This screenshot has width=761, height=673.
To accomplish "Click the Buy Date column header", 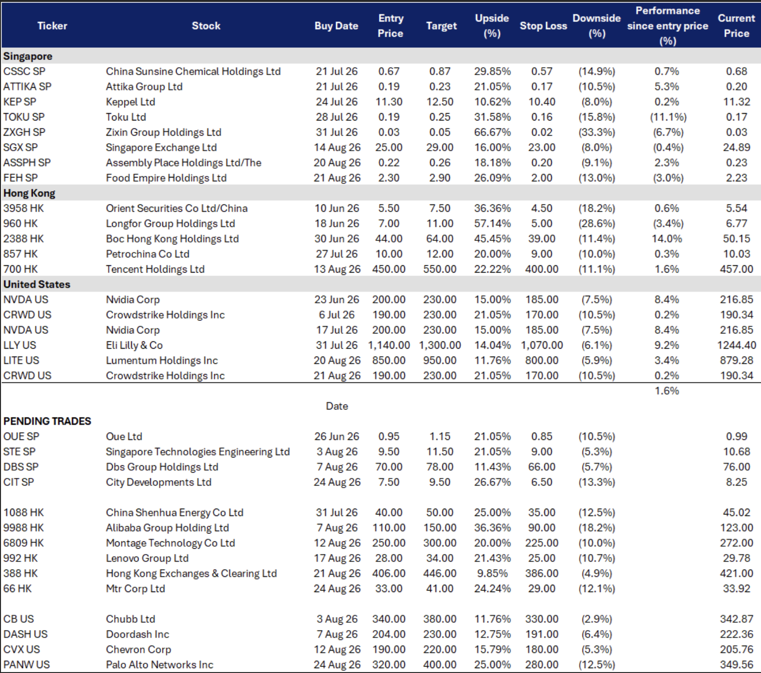I will click(336, 26).
